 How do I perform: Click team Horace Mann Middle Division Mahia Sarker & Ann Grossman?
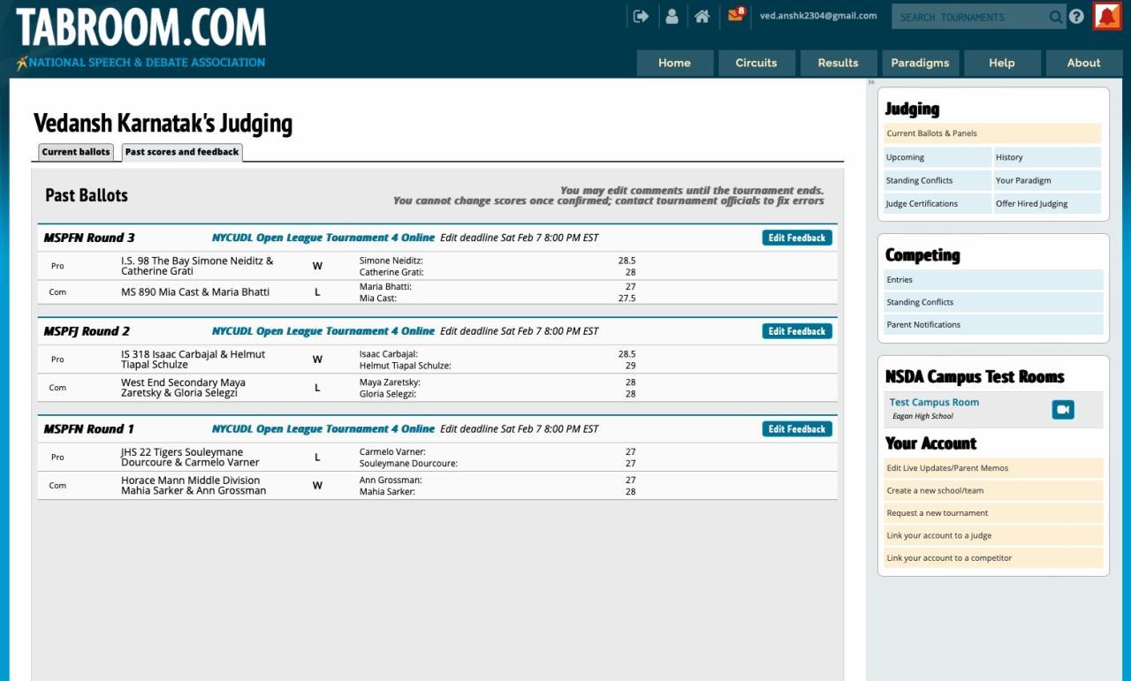coord(194,486)
